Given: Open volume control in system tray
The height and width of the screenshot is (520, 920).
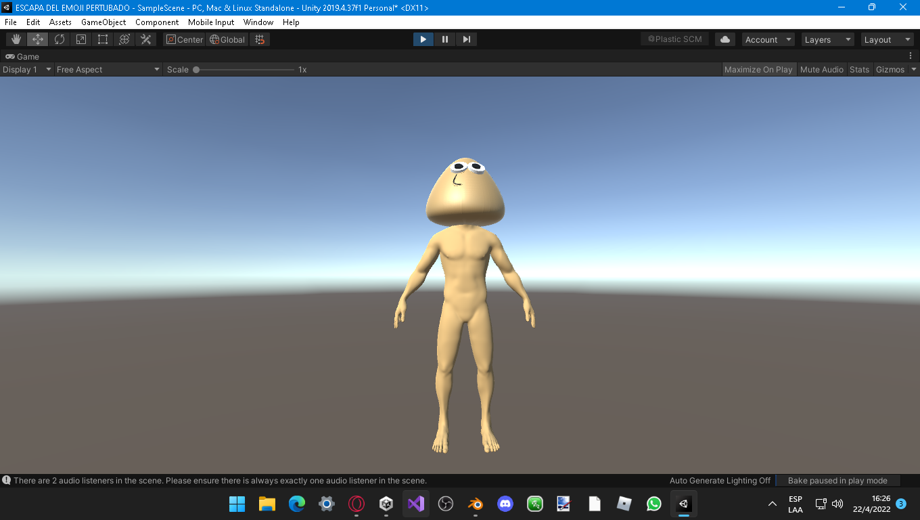Looking at the screenshot, I should click(837, 504).
